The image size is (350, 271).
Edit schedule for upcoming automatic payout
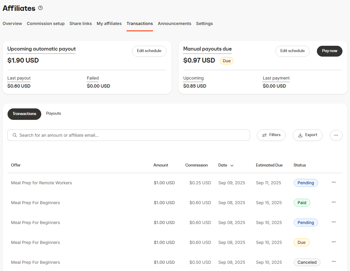tap(149, 51)
